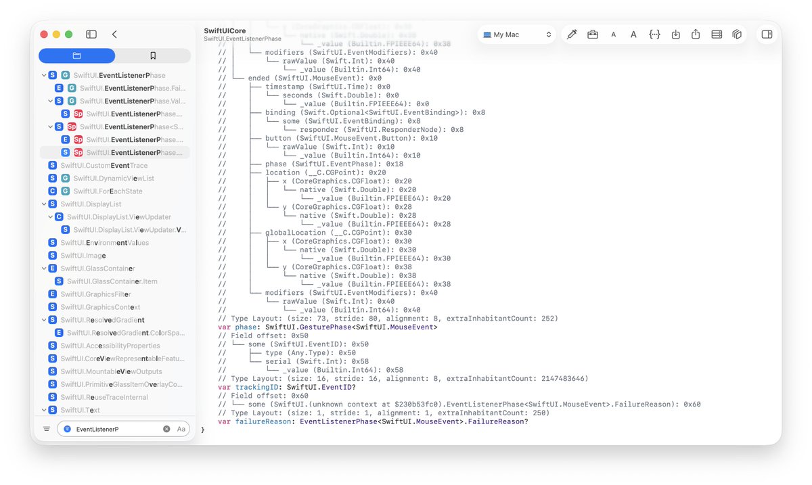Select SwiftUI.PrimitiveGlassItemOverlayCo... row
The height and width of the screenshot is (485, 812).
[115, 384]
